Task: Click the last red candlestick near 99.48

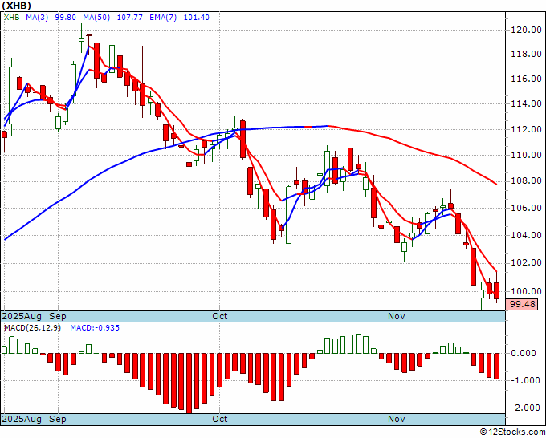Action: 496,291
